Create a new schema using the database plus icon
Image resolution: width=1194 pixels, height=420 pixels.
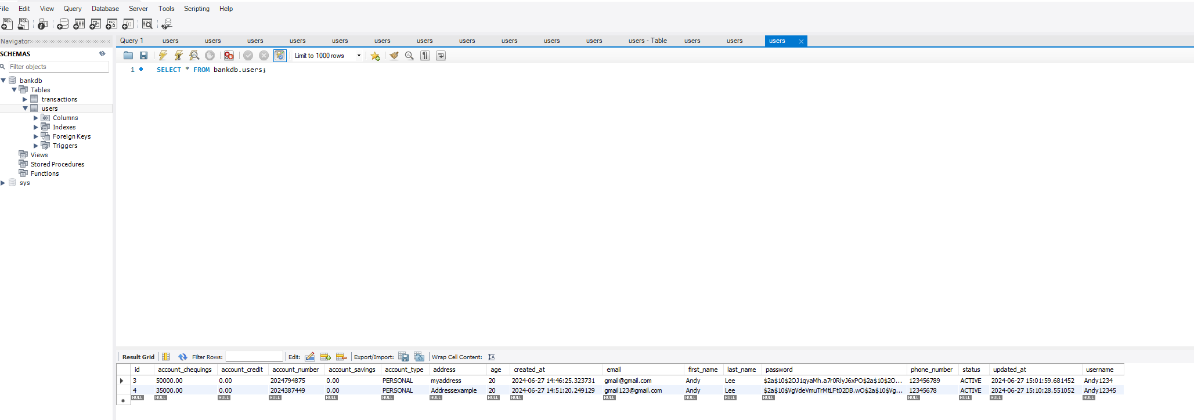pyautogui.click(x=63, y=24)
